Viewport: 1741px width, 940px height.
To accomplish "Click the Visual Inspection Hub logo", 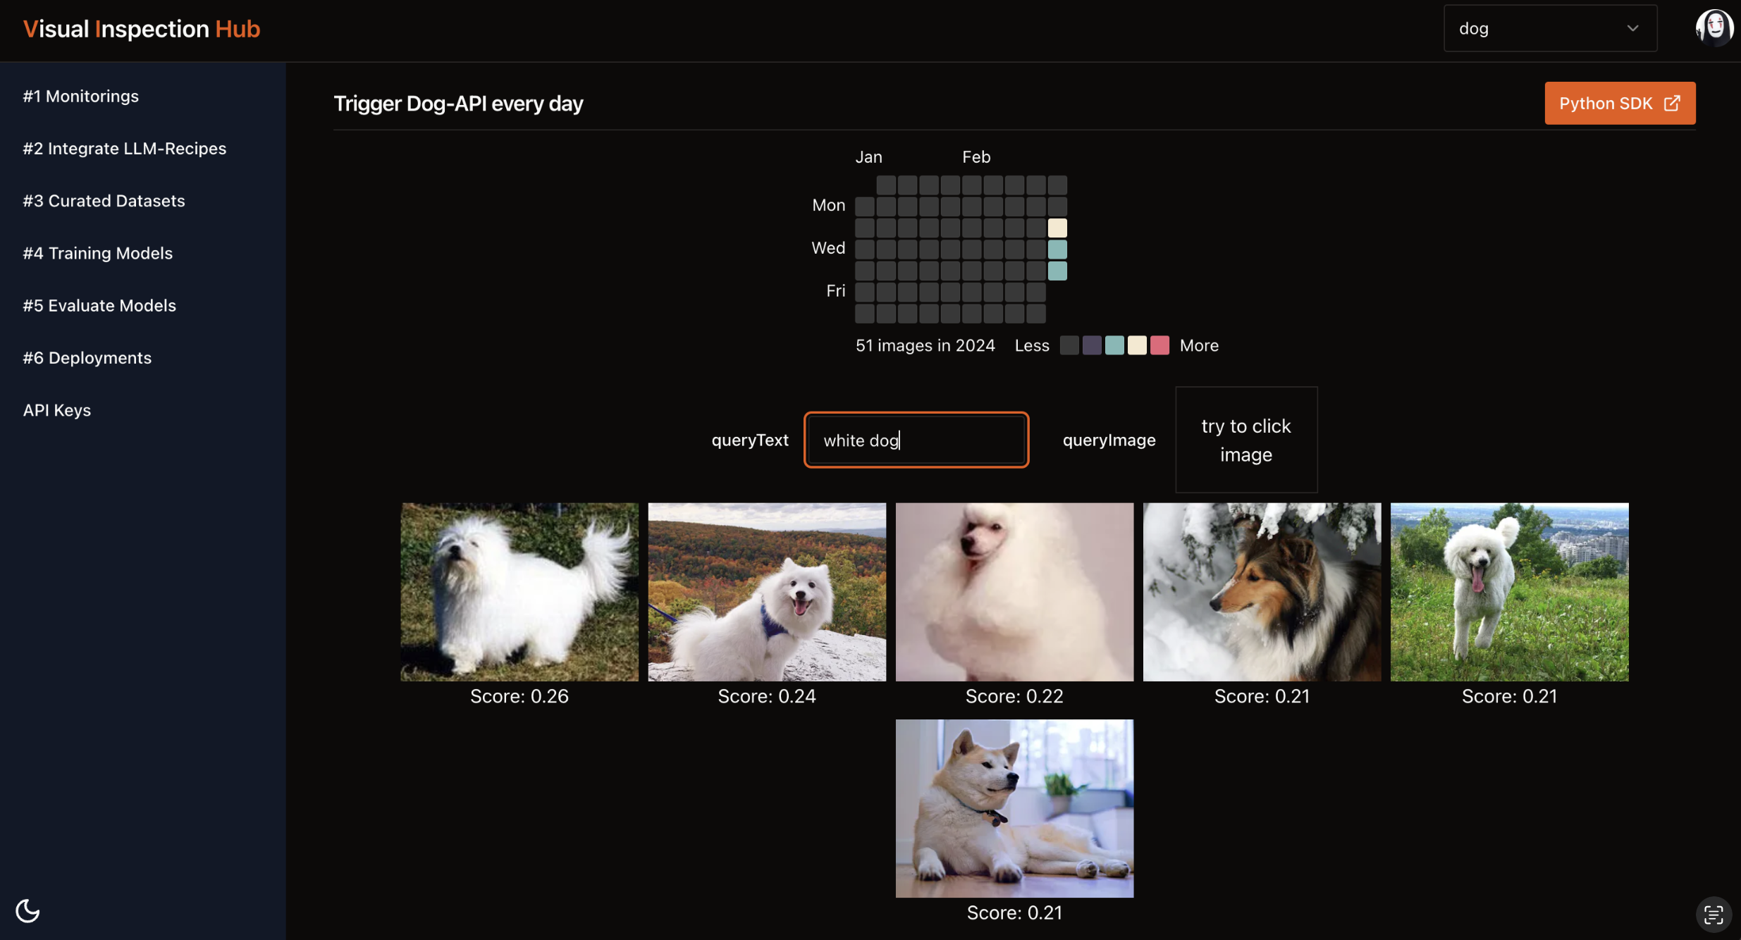I will point(142,29).
